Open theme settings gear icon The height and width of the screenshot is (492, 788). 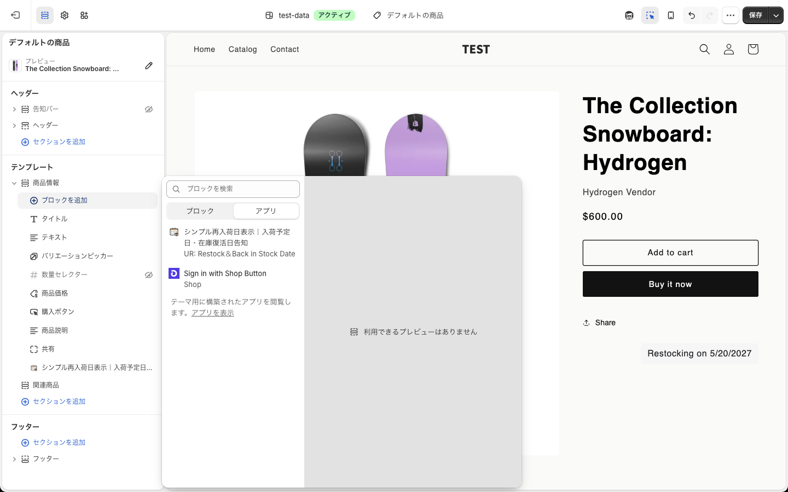tap(65, 15)
